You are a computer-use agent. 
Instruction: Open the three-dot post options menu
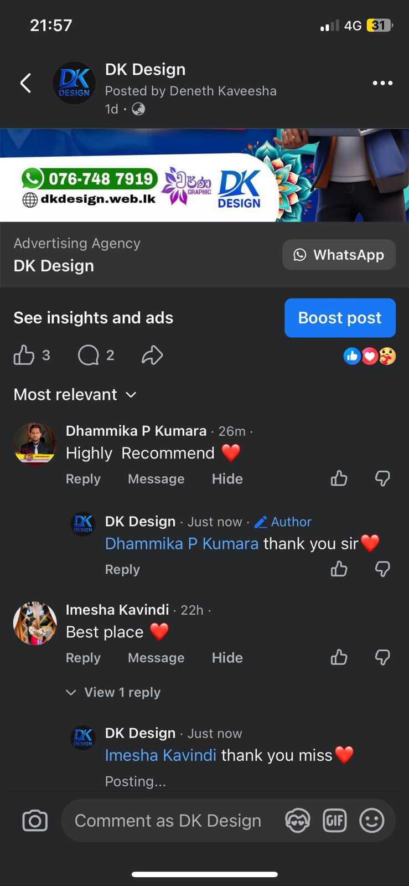[x=382, y=83]
